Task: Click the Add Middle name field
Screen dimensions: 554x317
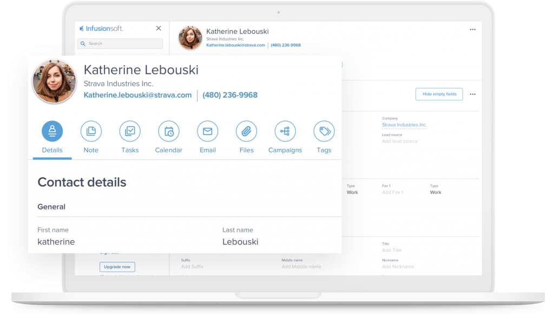Action: (301, 267)
